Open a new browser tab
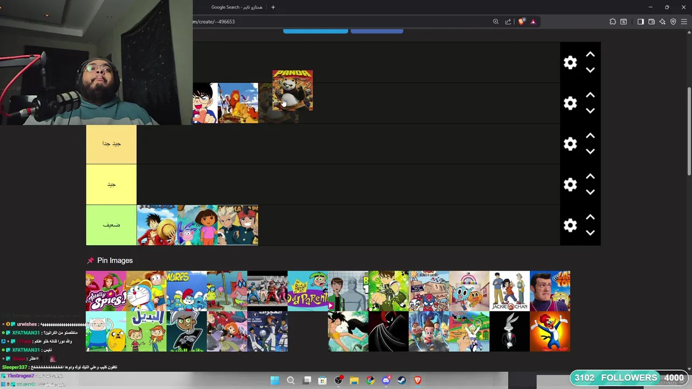 [x=273, y=7]
